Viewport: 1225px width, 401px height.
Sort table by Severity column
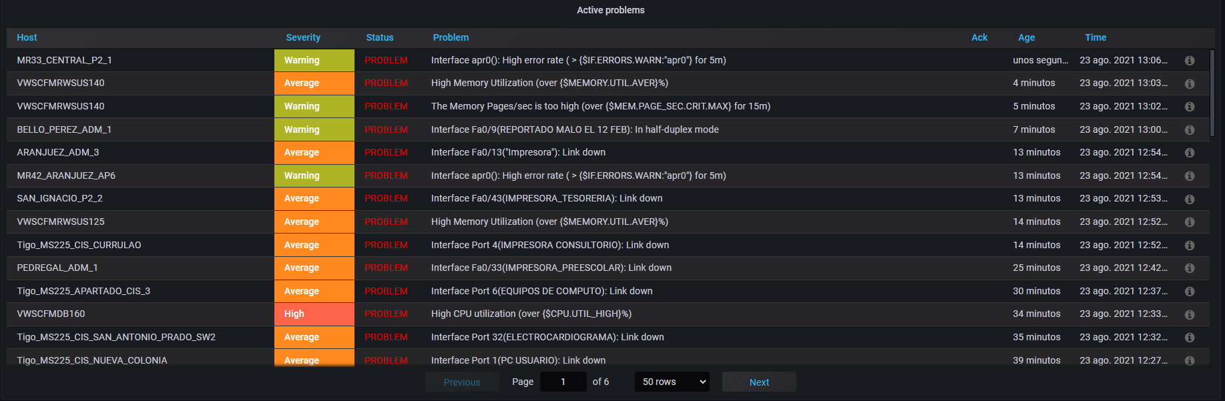coord(303,37)
